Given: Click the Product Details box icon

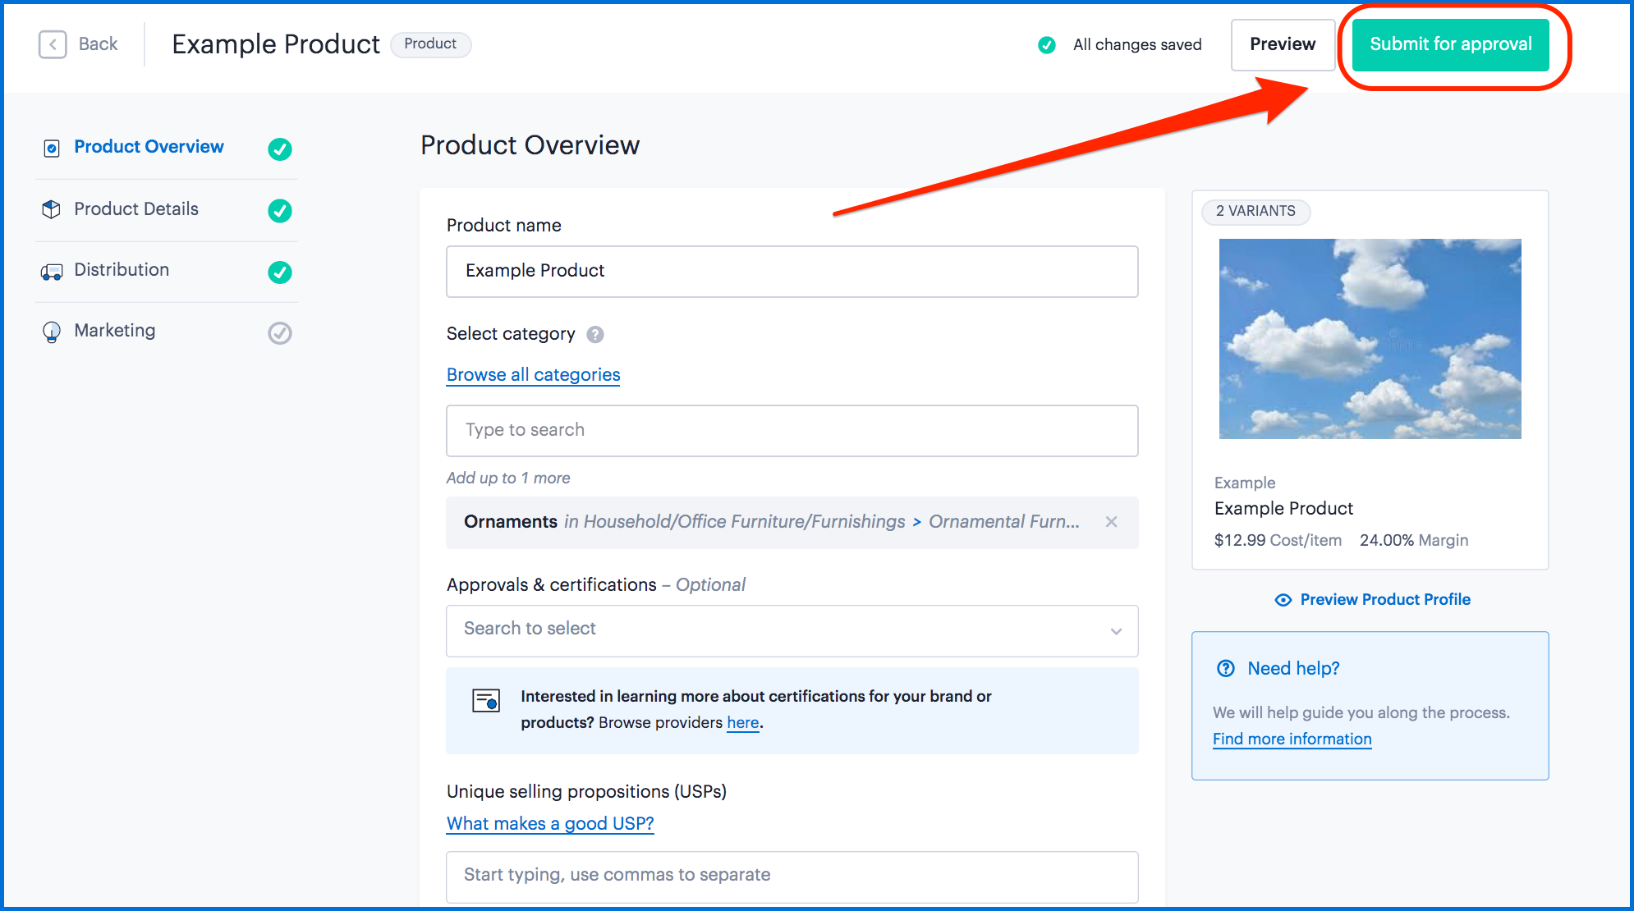Looking at the screenshot, I should 52,209.
